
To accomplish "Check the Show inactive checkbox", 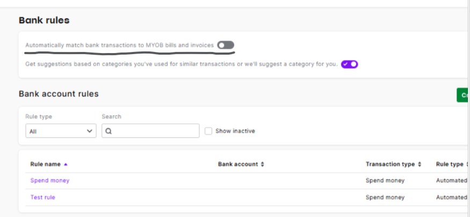I will (x=208, y=131).
